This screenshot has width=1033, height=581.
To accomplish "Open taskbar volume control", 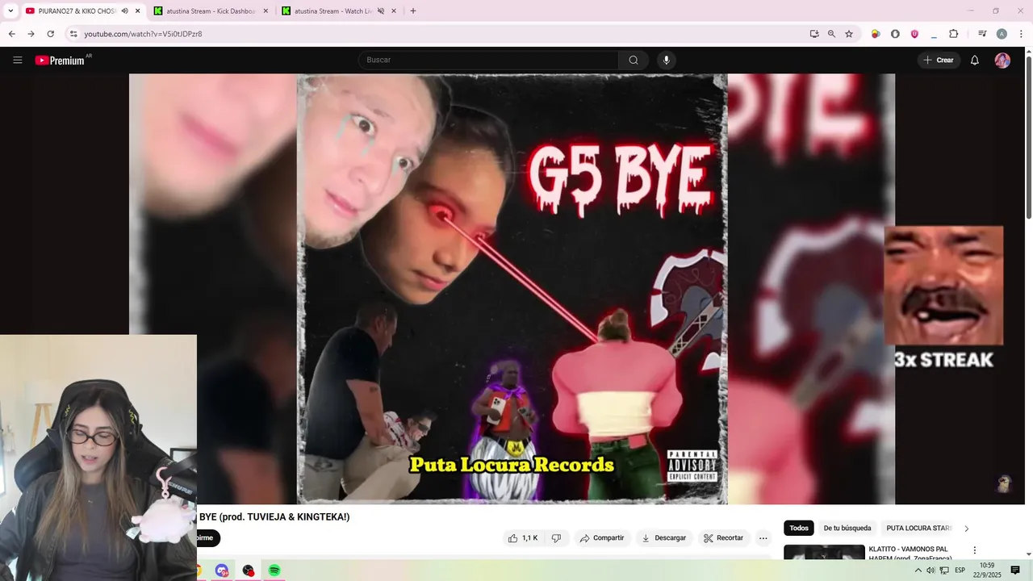I will coord(931,571).
